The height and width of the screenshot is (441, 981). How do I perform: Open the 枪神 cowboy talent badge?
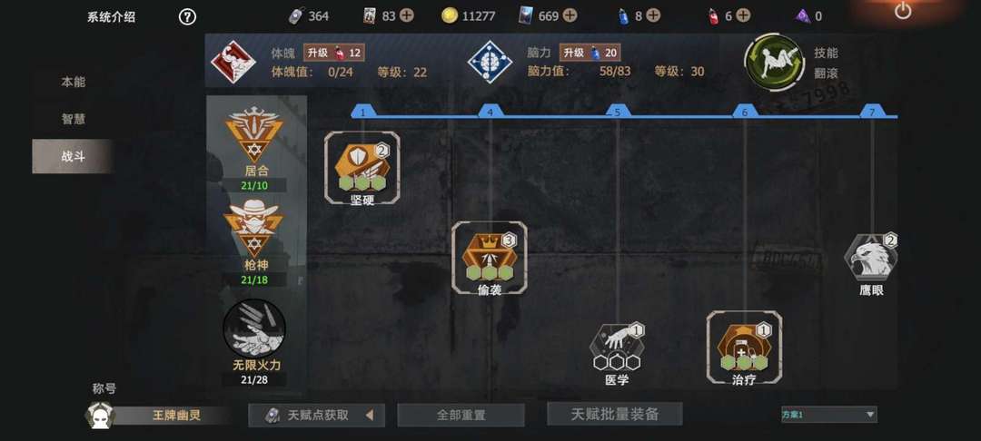coord(254,228)
